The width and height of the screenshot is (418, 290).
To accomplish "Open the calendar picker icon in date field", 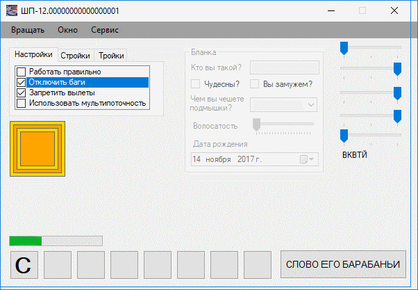I will [303, 159].
